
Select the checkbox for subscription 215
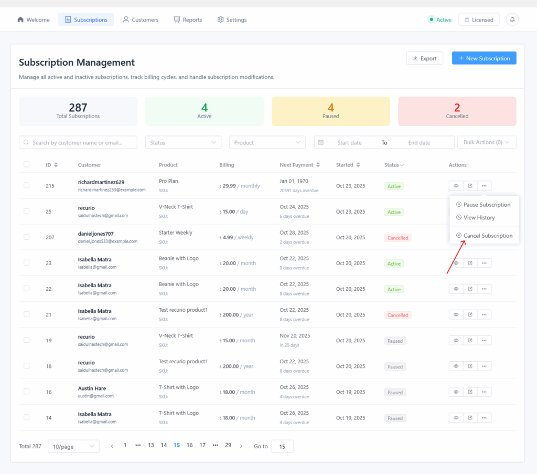tap(27, 185)
